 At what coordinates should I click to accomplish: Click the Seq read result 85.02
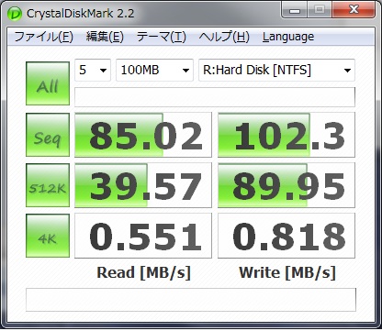tap(143, 135)
